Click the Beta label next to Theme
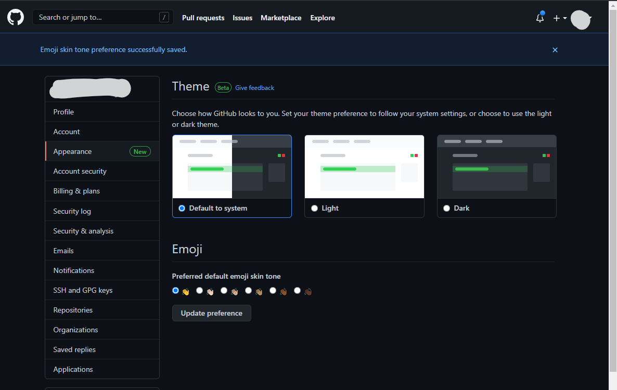 pos(223,88)
